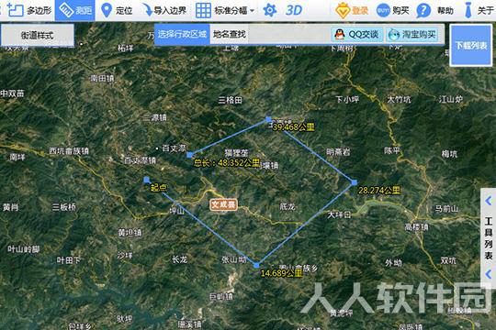Screen dimensions: 496x330
Task: Click the 马前山 place label
Action: 446,209
